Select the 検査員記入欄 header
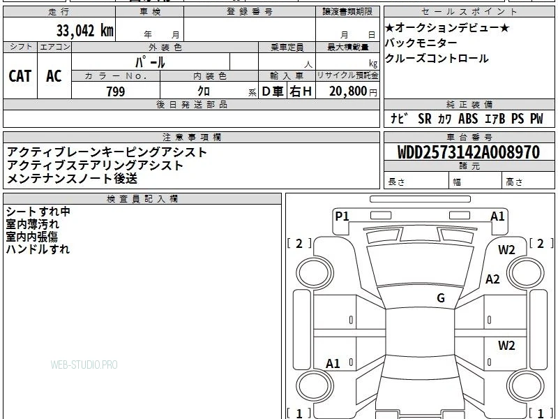This screenshot has width=558, height=419. [x=142, y=199]
